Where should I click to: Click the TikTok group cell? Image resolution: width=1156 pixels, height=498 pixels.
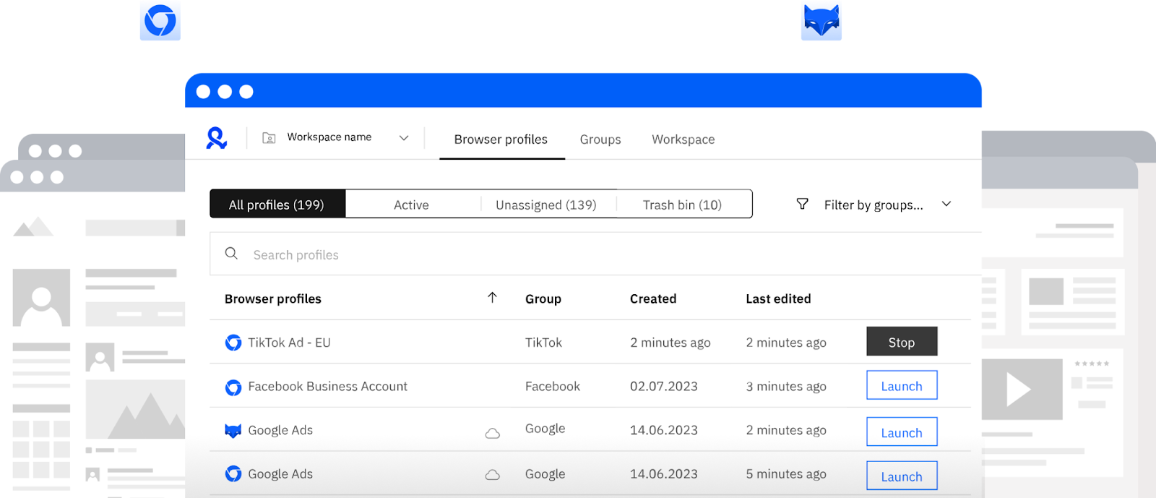point(543,343)
